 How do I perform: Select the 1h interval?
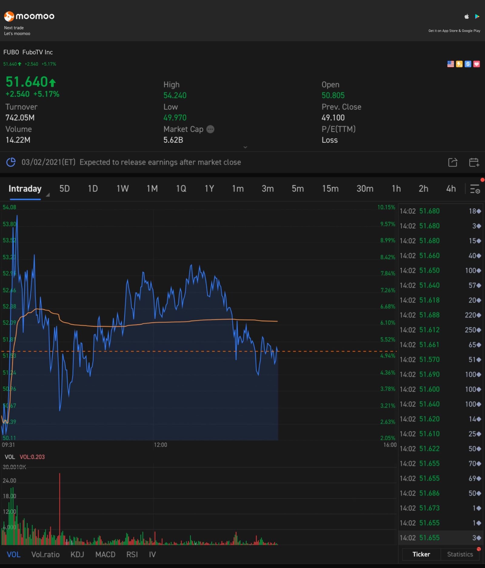pos(396,189)
